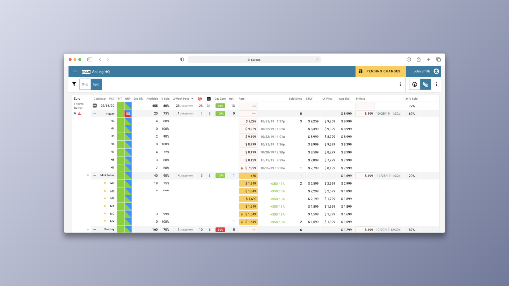Viewport: 509px width, 286px height.
Task: Click the calendar column header icon
Action: [209, 99]
